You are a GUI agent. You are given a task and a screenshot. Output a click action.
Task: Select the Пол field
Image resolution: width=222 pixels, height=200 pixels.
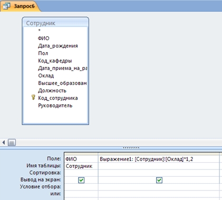coord(43,53)
